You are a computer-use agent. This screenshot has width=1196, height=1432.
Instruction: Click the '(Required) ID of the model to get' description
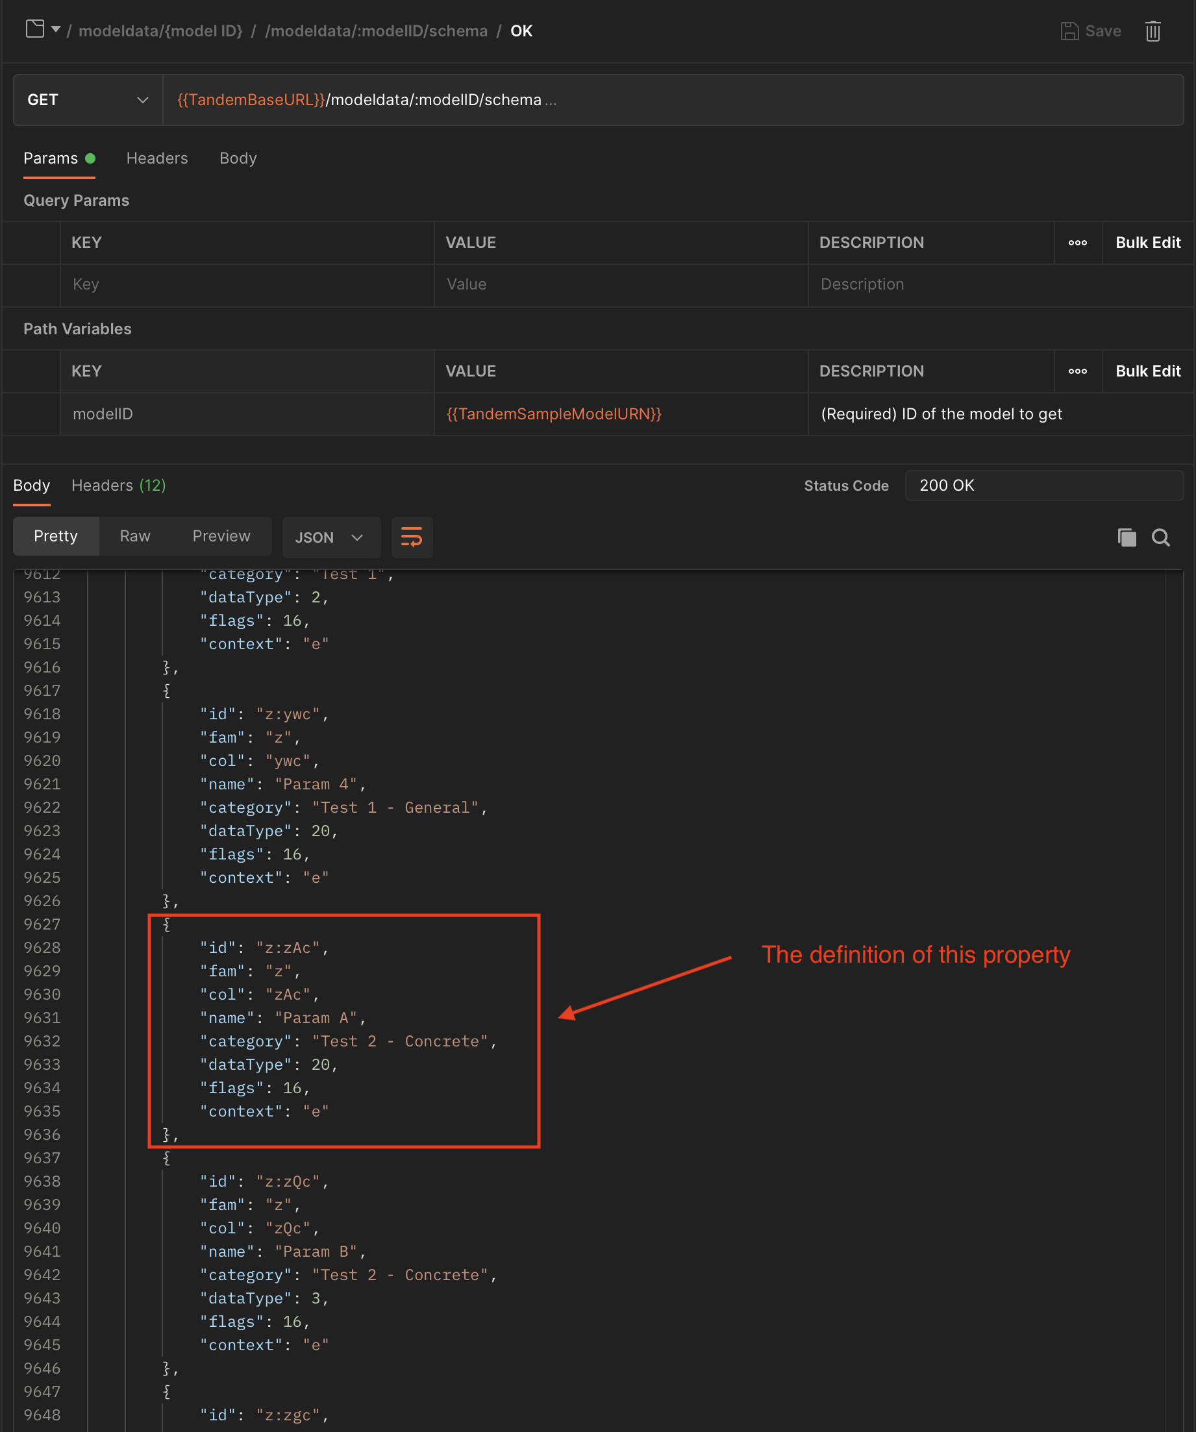pos(941,414)
